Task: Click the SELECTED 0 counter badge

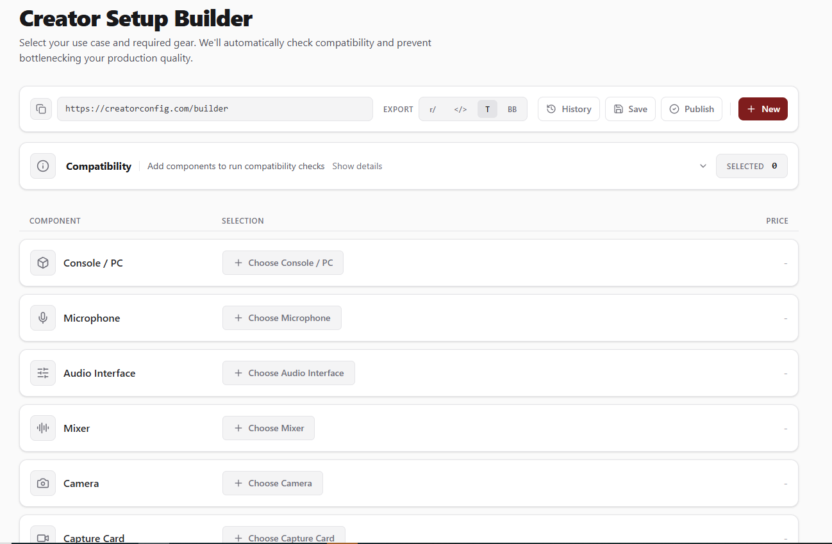Action: pyautogui.click(x=752, y=166)
